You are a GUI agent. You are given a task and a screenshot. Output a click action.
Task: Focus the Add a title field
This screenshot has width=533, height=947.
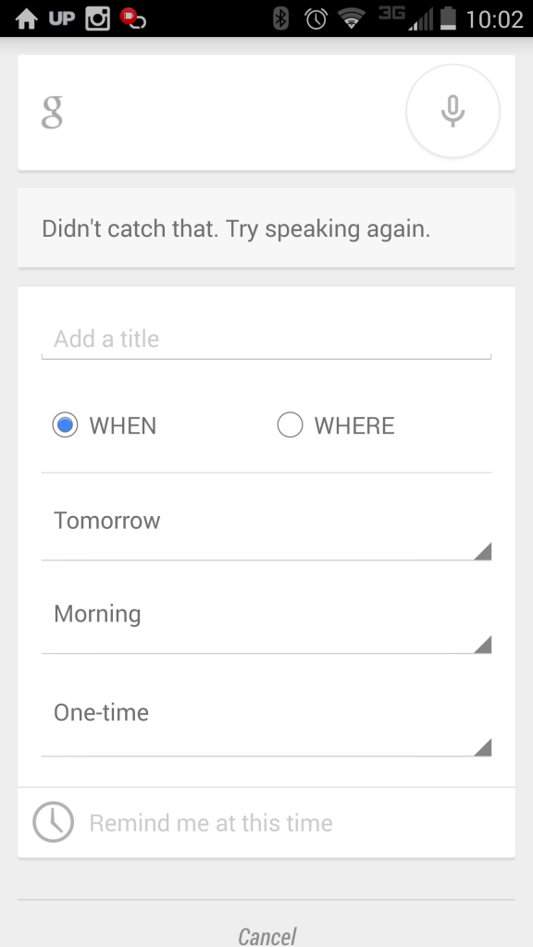coord(266,339)
